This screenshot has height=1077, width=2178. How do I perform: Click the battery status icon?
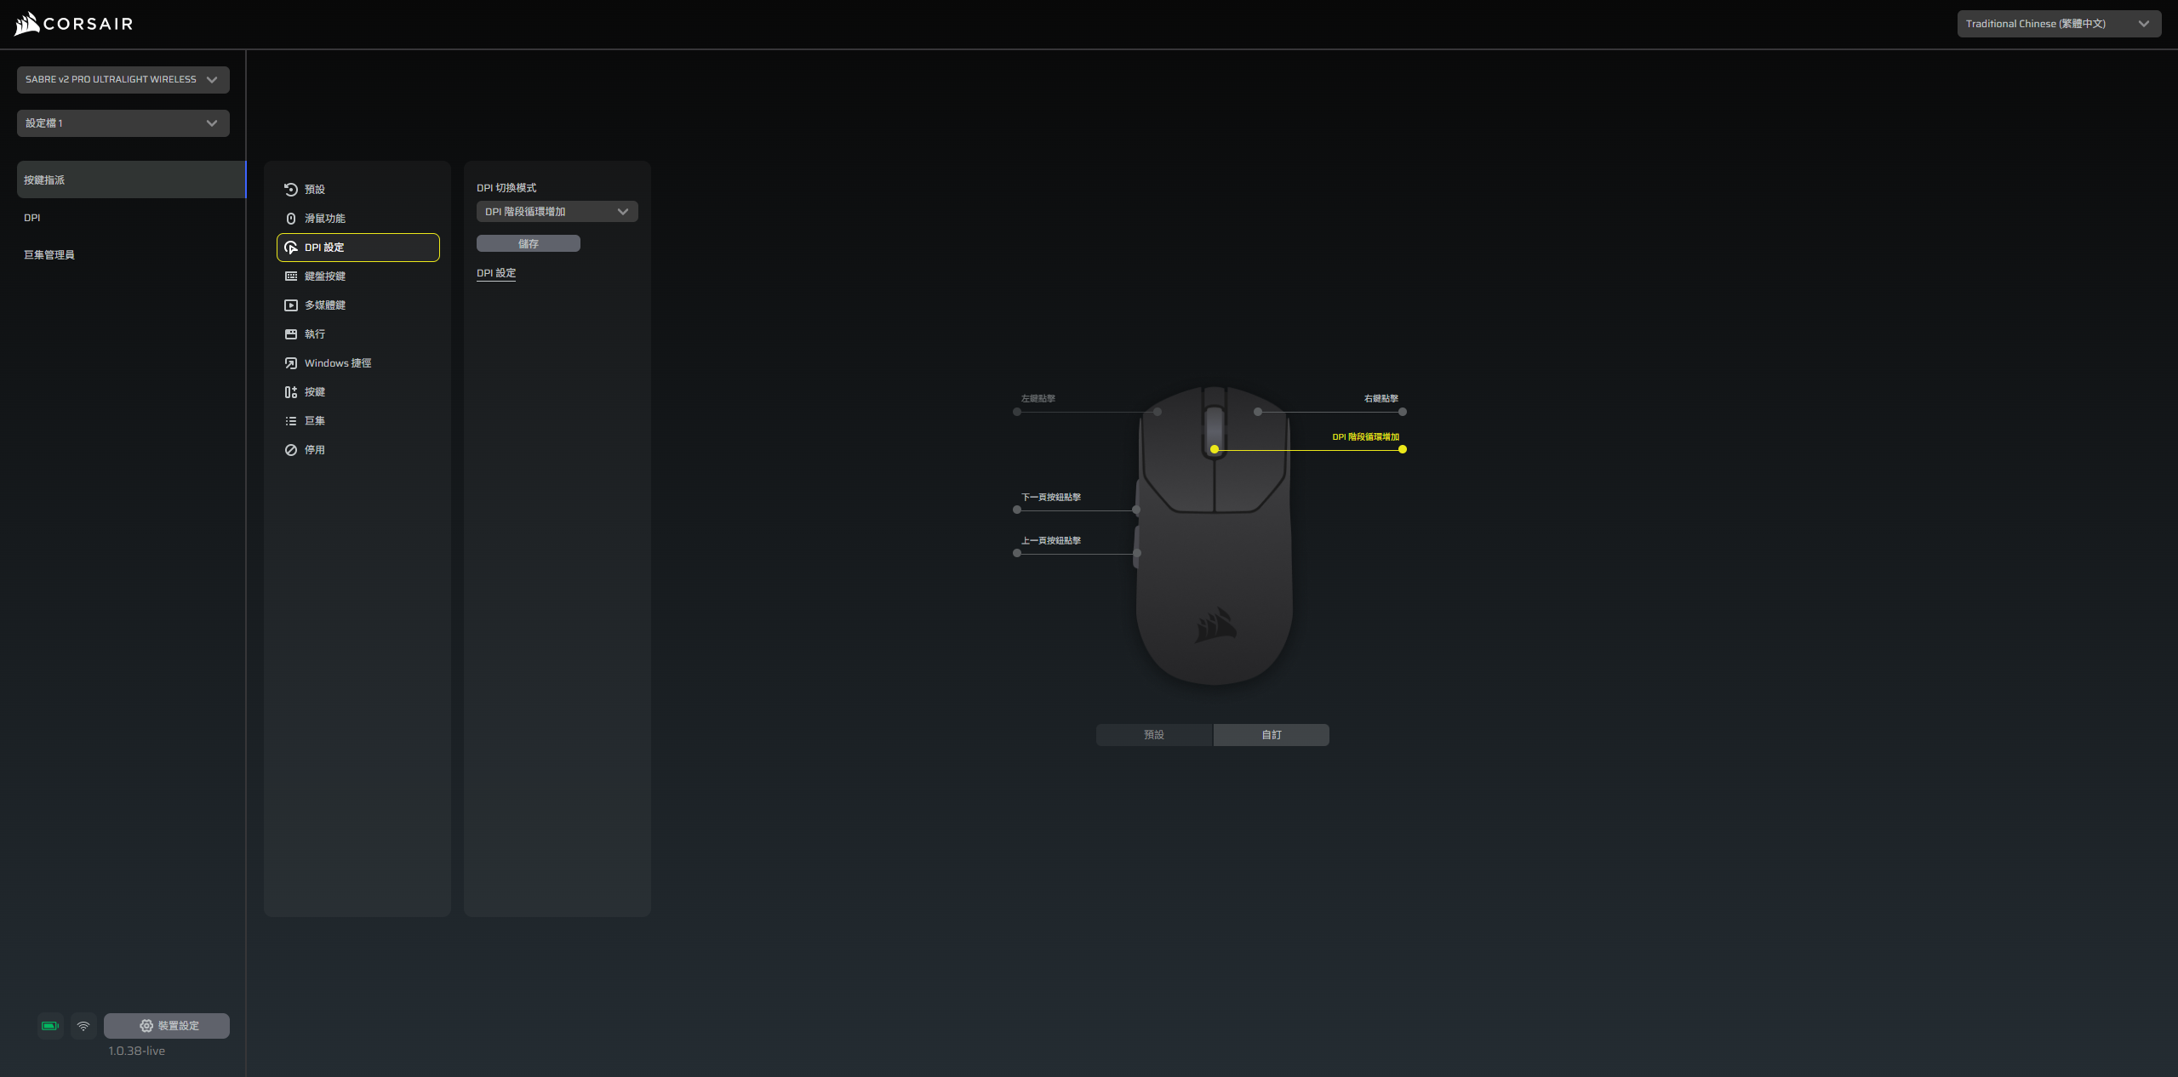50,1026
